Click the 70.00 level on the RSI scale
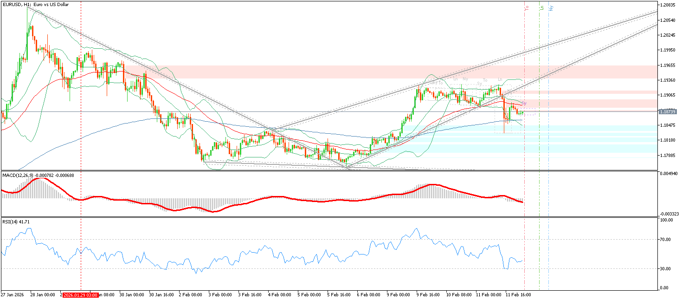 [x=666, y=240]
